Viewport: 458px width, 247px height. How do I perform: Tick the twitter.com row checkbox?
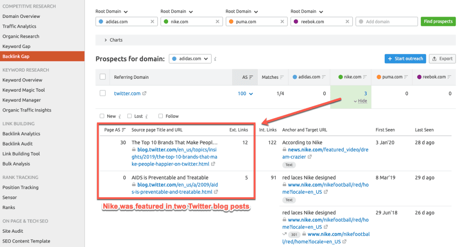tap(103, 93)
